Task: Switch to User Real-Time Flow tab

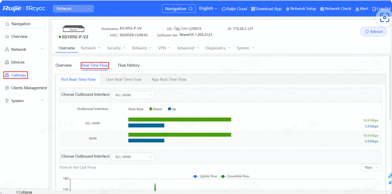Action: coord(123,79)
